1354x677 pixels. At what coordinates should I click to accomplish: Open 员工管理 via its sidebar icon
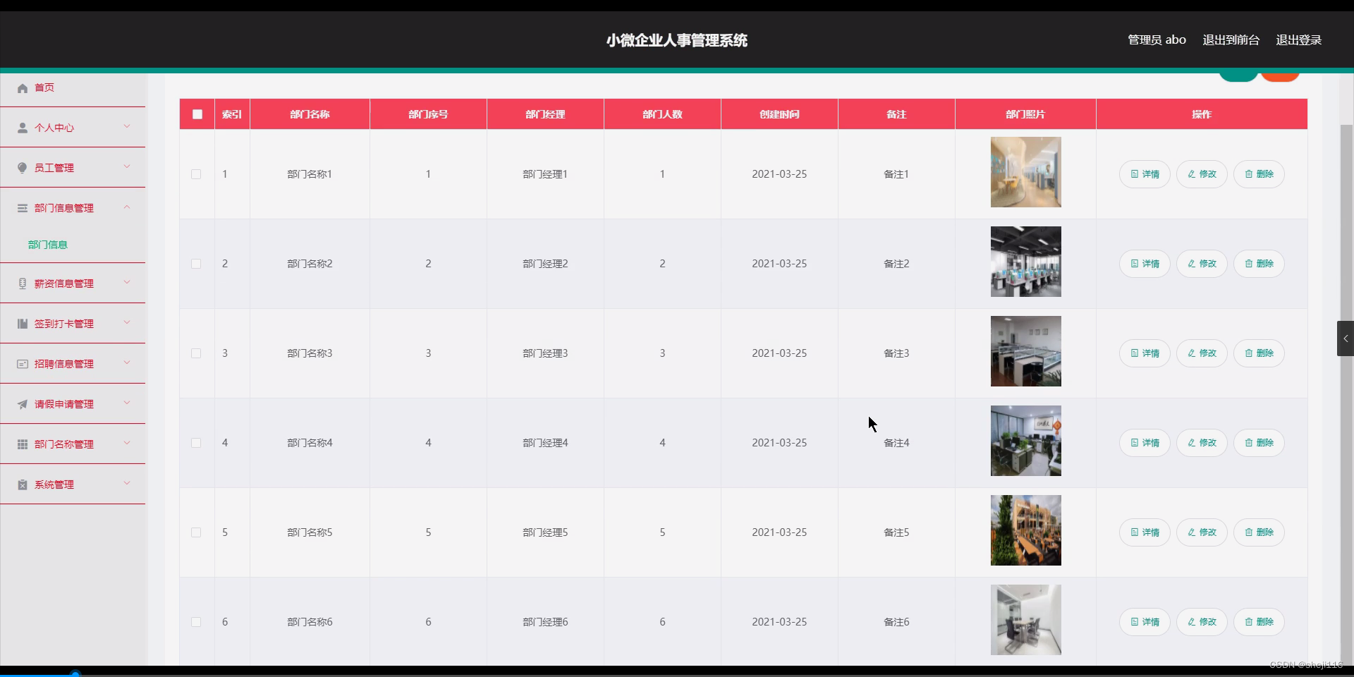point(22,167)
